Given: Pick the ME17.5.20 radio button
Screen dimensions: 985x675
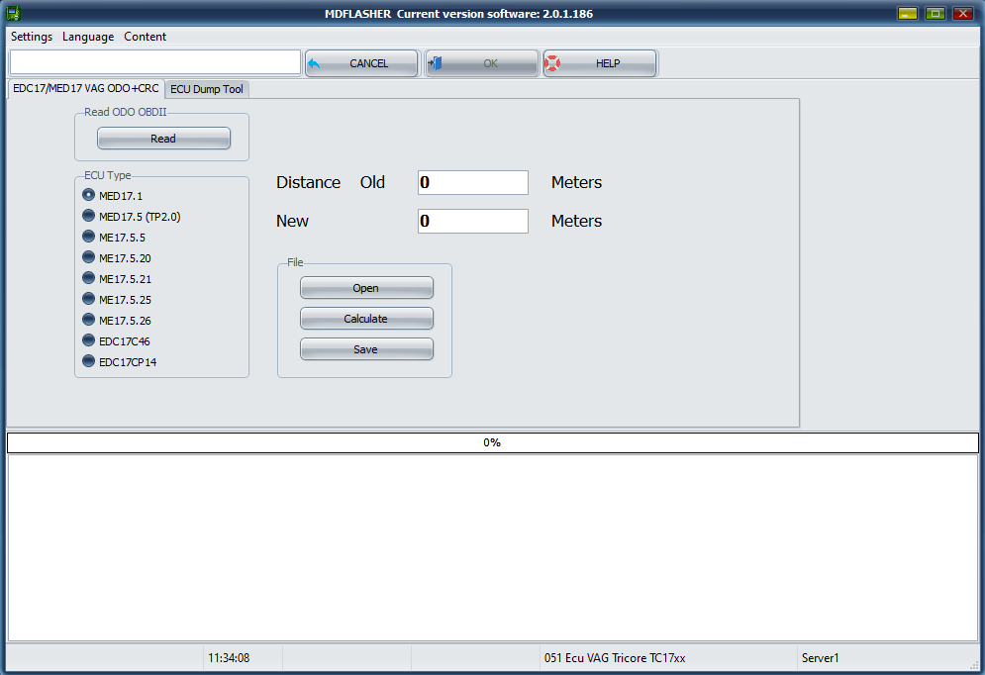Looking at the screenshot, I should (x=89, y=258).
